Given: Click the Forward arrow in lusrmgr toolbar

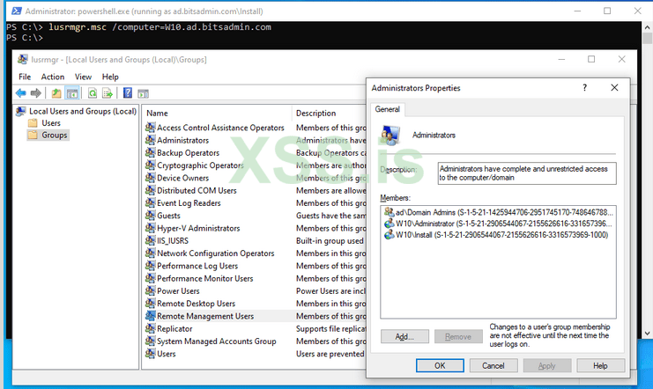Looking at the screenshot, I should (x=36, y=93).
